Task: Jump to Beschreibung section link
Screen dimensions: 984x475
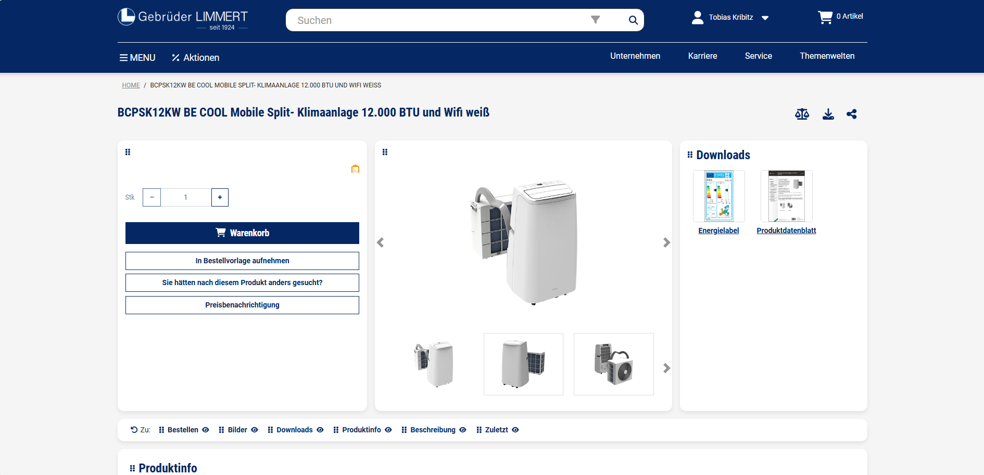Action: click(x=433, y=430)
